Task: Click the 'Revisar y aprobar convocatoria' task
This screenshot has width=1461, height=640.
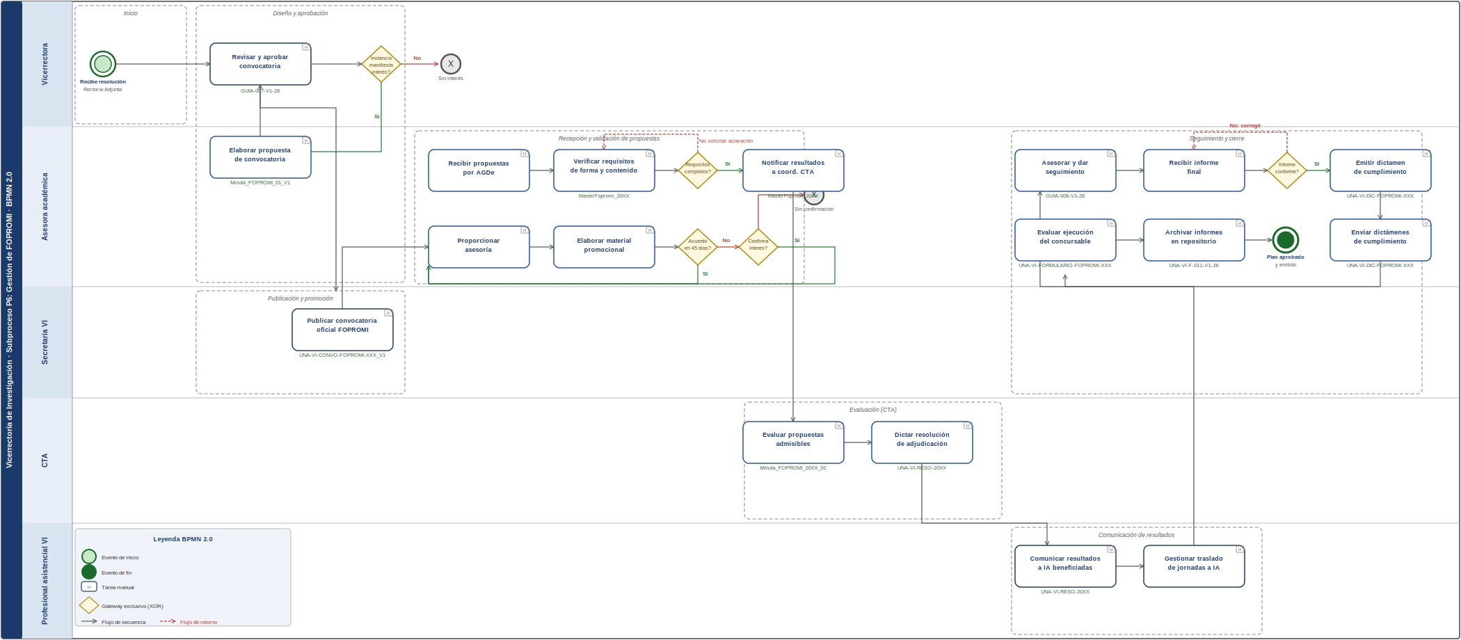Action: (x=260, y=64)
